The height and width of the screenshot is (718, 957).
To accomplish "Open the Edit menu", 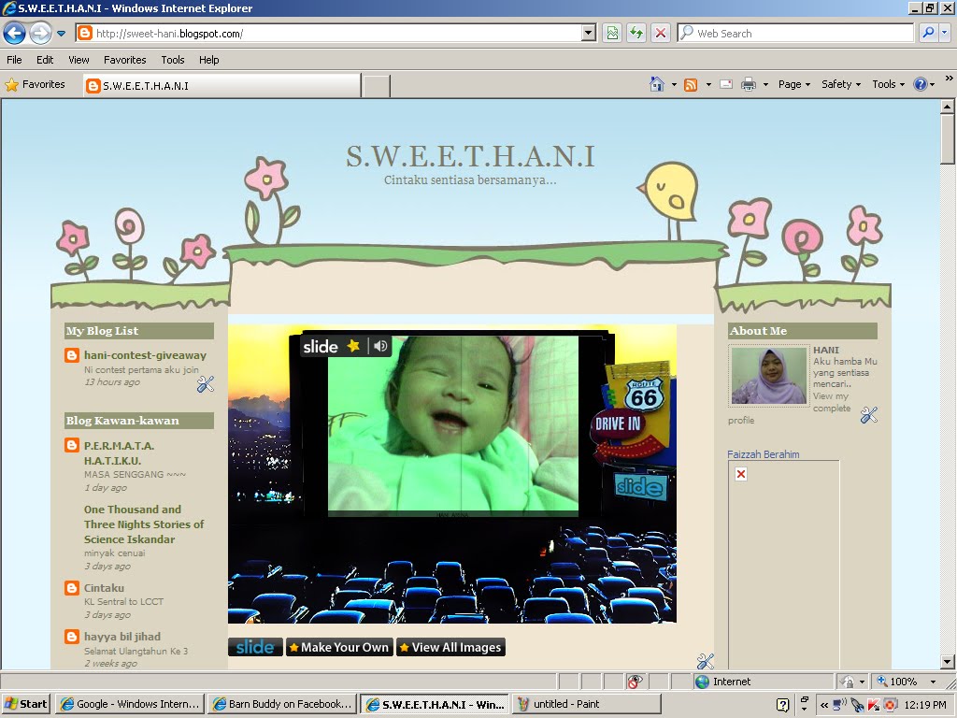I will 45,60.
